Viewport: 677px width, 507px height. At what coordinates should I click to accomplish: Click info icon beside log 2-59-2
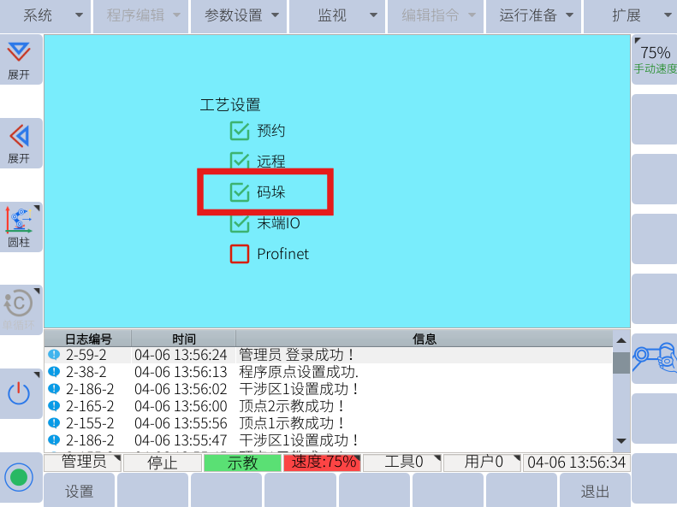coord(54,355)
